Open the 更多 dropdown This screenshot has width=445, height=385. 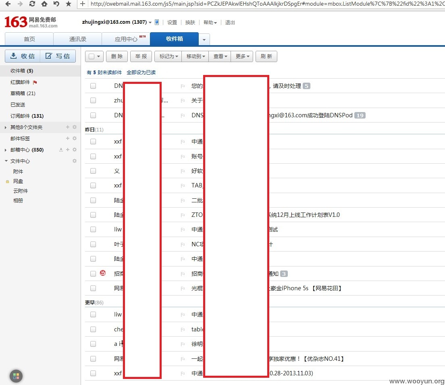(x=242, y=56)
